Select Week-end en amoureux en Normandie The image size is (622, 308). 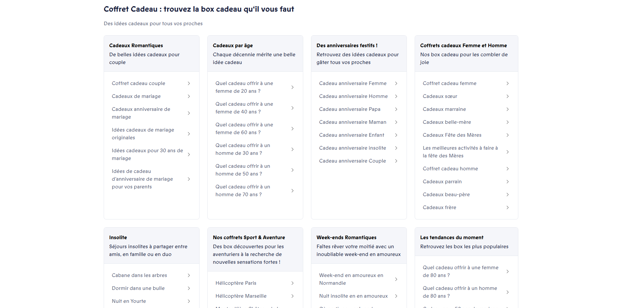(359, 279)
